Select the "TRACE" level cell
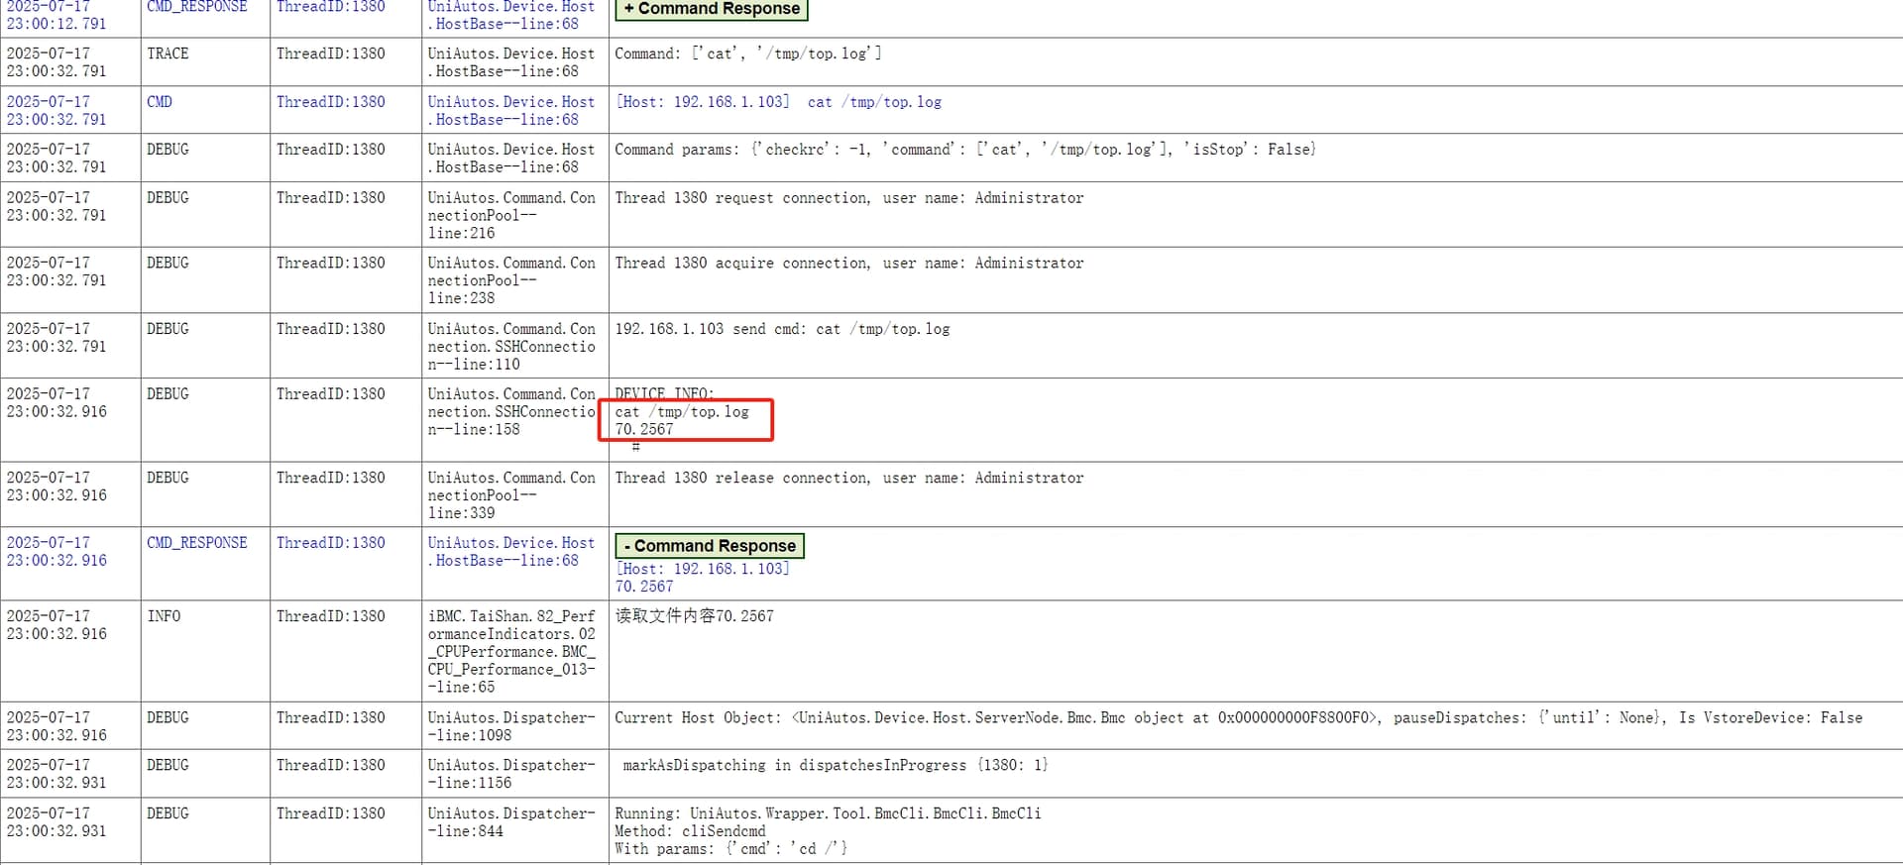The height and width of the screenshot is (865, 1903). (168, 54)
